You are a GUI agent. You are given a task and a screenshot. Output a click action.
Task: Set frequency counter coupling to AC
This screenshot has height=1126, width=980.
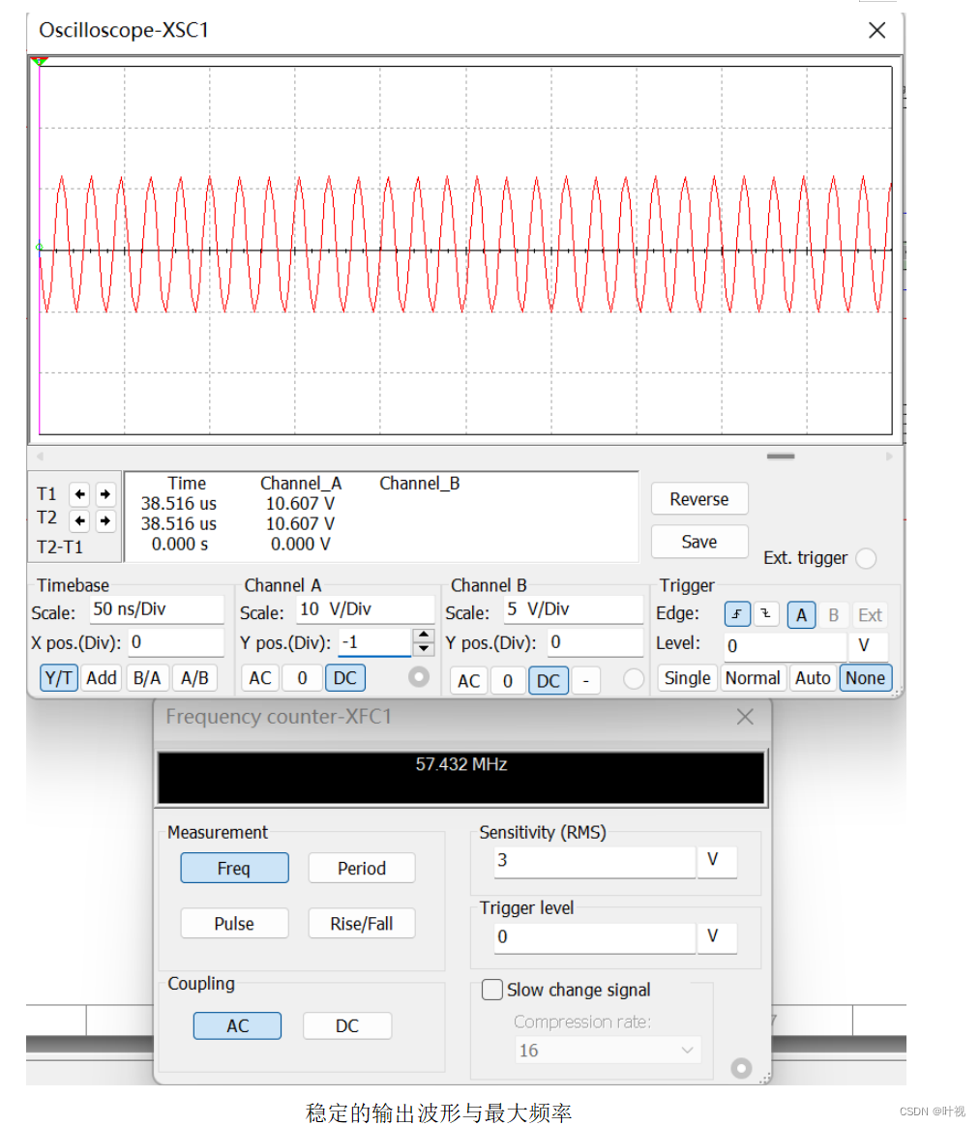tap(238, 1025)
